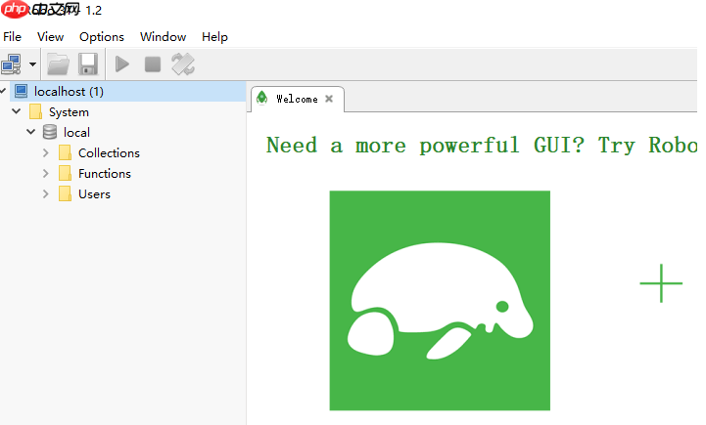
Task: Open the Help menu
Action: 214,37
